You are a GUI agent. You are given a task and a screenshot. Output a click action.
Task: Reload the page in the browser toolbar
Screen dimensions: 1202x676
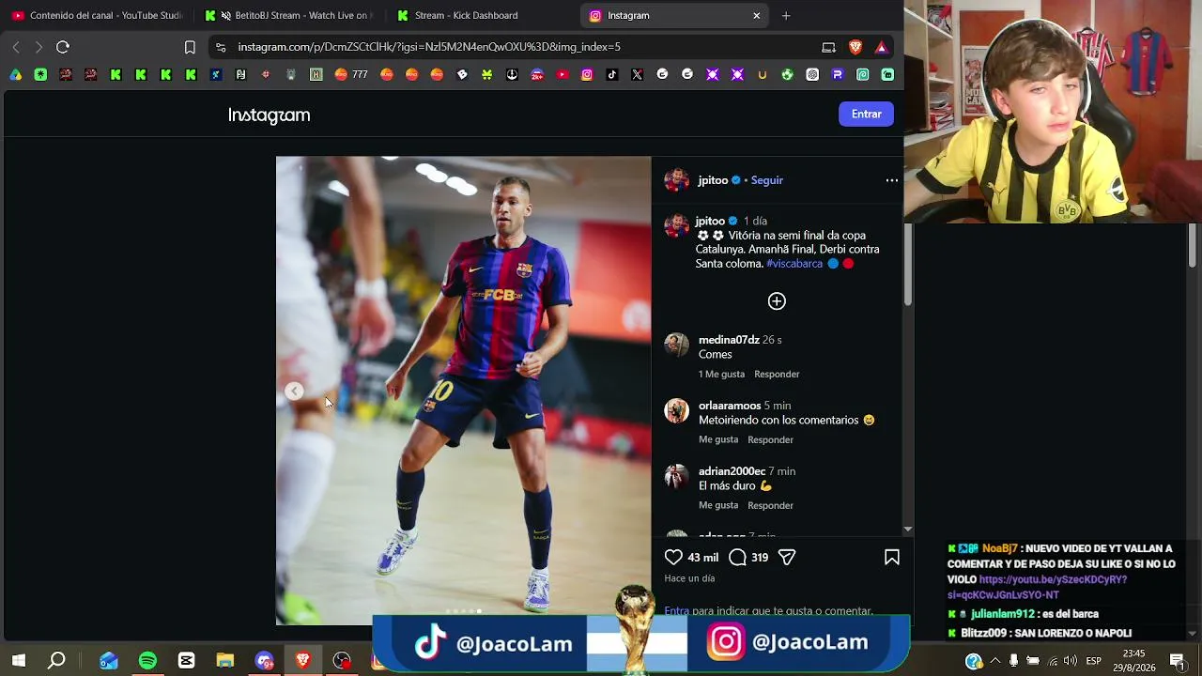click(63, 47)
